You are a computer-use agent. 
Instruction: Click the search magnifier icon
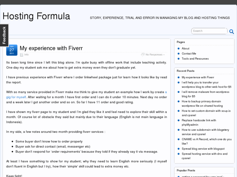231,31
